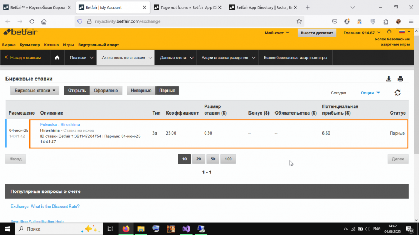
Task: Expand the Данные счета menu
Action: pyautogui.click(x=176, y=58)
